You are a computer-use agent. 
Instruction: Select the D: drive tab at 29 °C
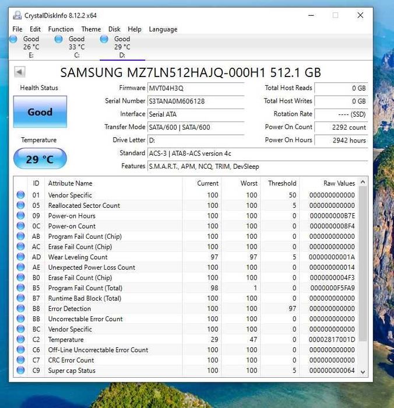[122, 47]
